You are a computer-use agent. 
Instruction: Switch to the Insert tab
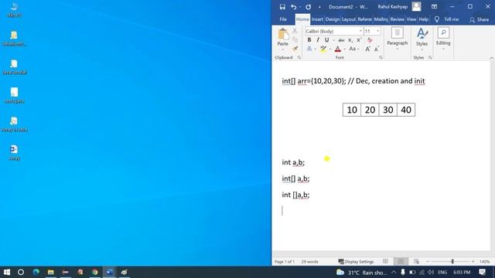coord(317,19)
